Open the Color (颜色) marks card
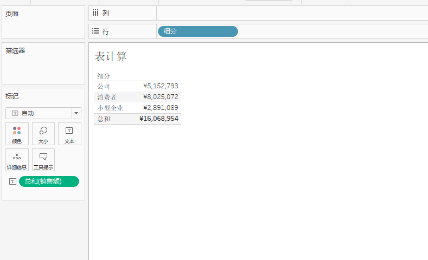The width and height of the screenshot is (428, 260). 17,134
